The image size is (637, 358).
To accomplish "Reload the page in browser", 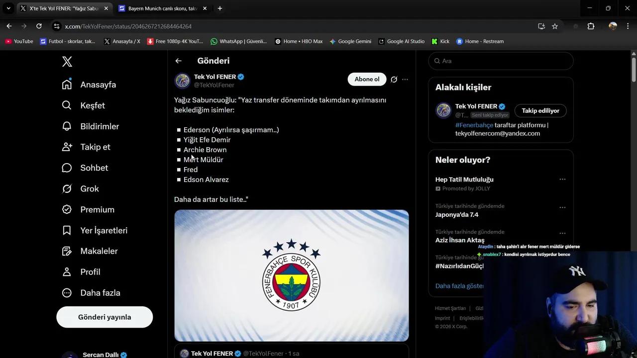I will 39,26.
